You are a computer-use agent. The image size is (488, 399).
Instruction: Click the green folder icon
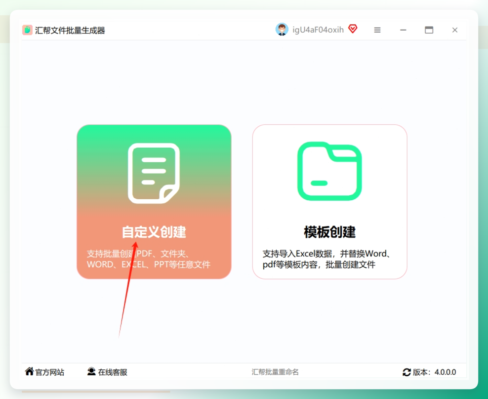point(329,171)
